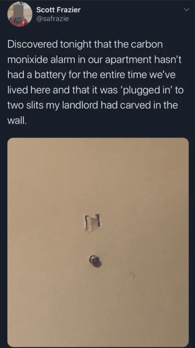
Task: Expand the tweet options chevron
Action: [187, 10]
